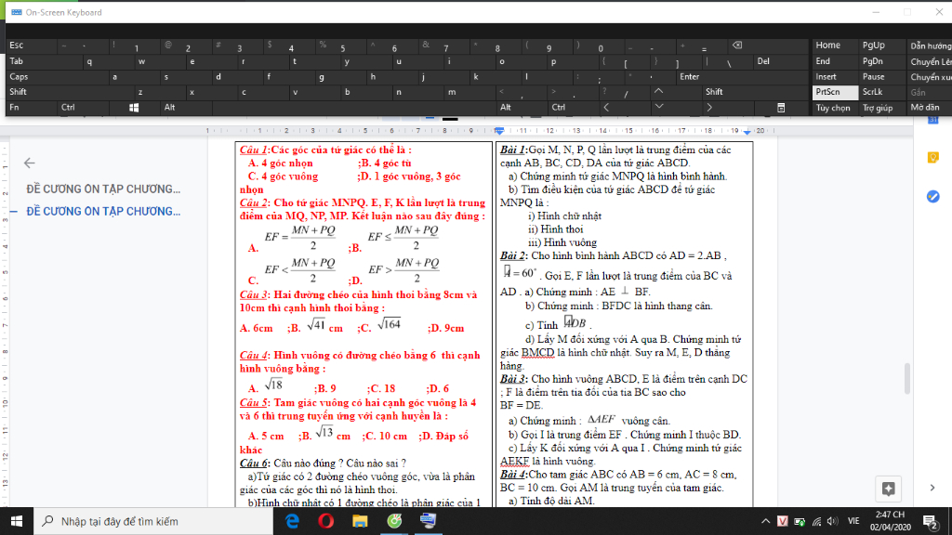Click the Chuyển Lên move-up key

point(929,61)
